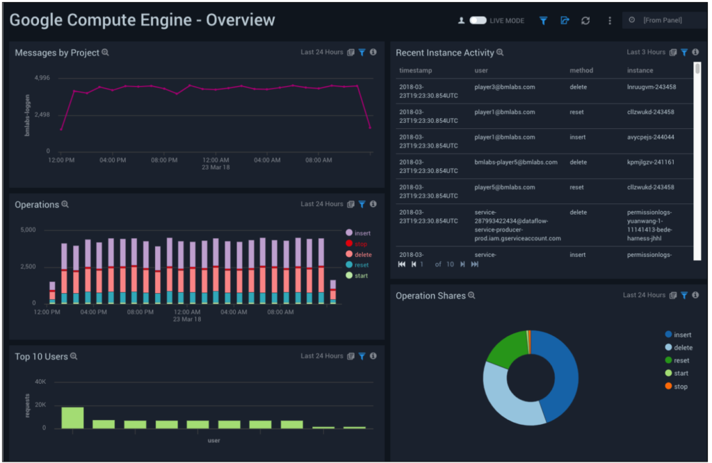Screen dimensions: 712x463
Task: Click the page number field showing 1
Action: [x=422, y=264]
